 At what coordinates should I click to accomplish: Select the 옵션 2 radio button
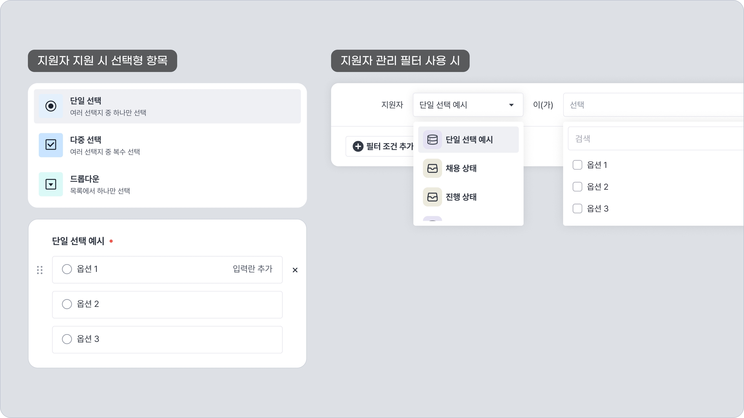click(x=67, y=304)
